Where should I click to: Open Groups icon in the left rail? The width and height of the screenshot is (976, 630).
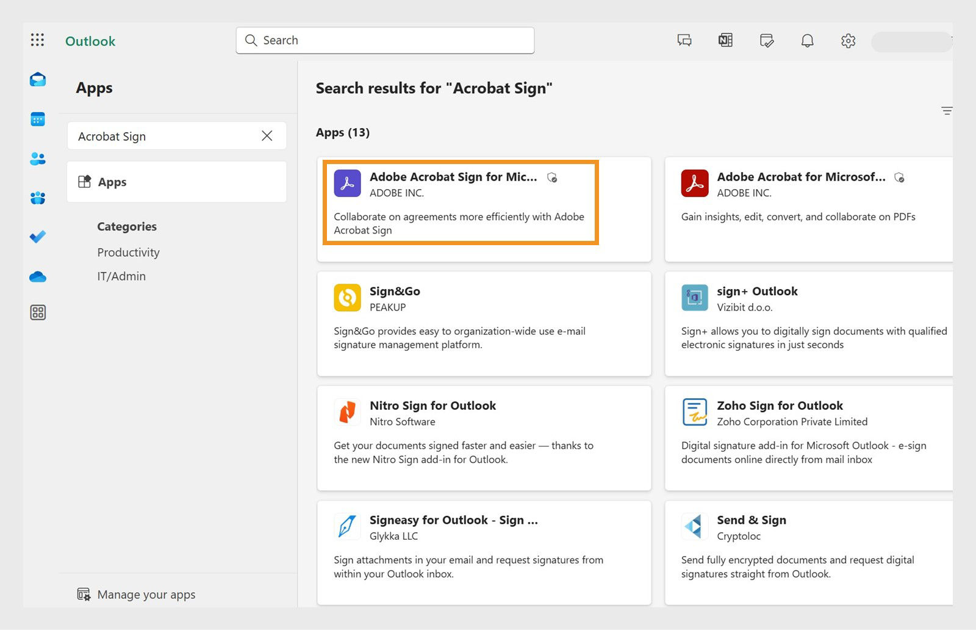(x=38, y=198)
